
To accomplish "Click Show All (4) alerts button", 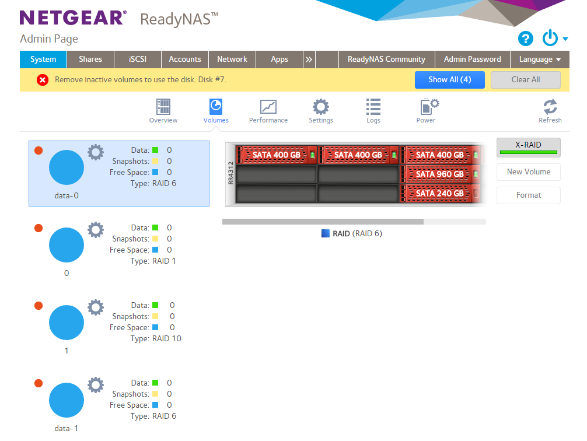I will [x=450, y=80].
